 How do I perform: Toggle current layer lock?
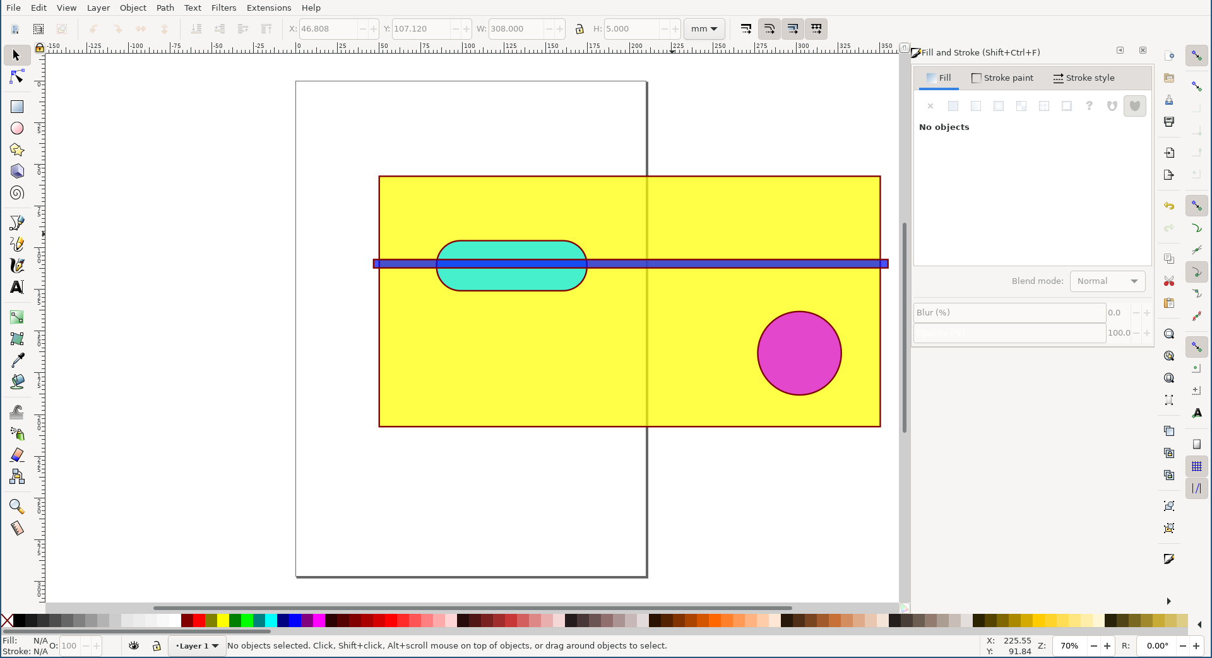click(x=157, y=645)
